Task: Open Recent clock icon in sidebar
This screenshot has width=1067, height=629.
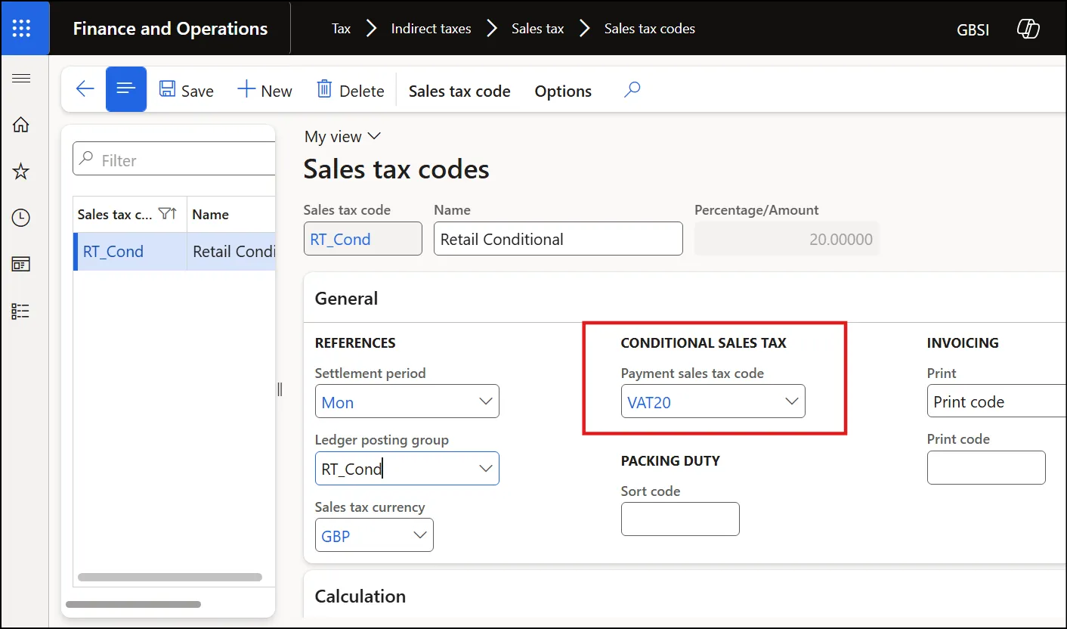Action: click(21, 218)
